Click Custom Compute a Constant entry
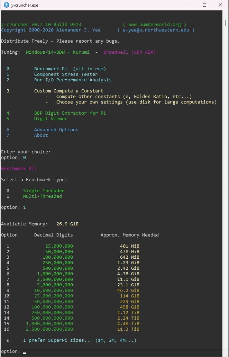Viewport: 229px width, 357px height. point(68,91)
